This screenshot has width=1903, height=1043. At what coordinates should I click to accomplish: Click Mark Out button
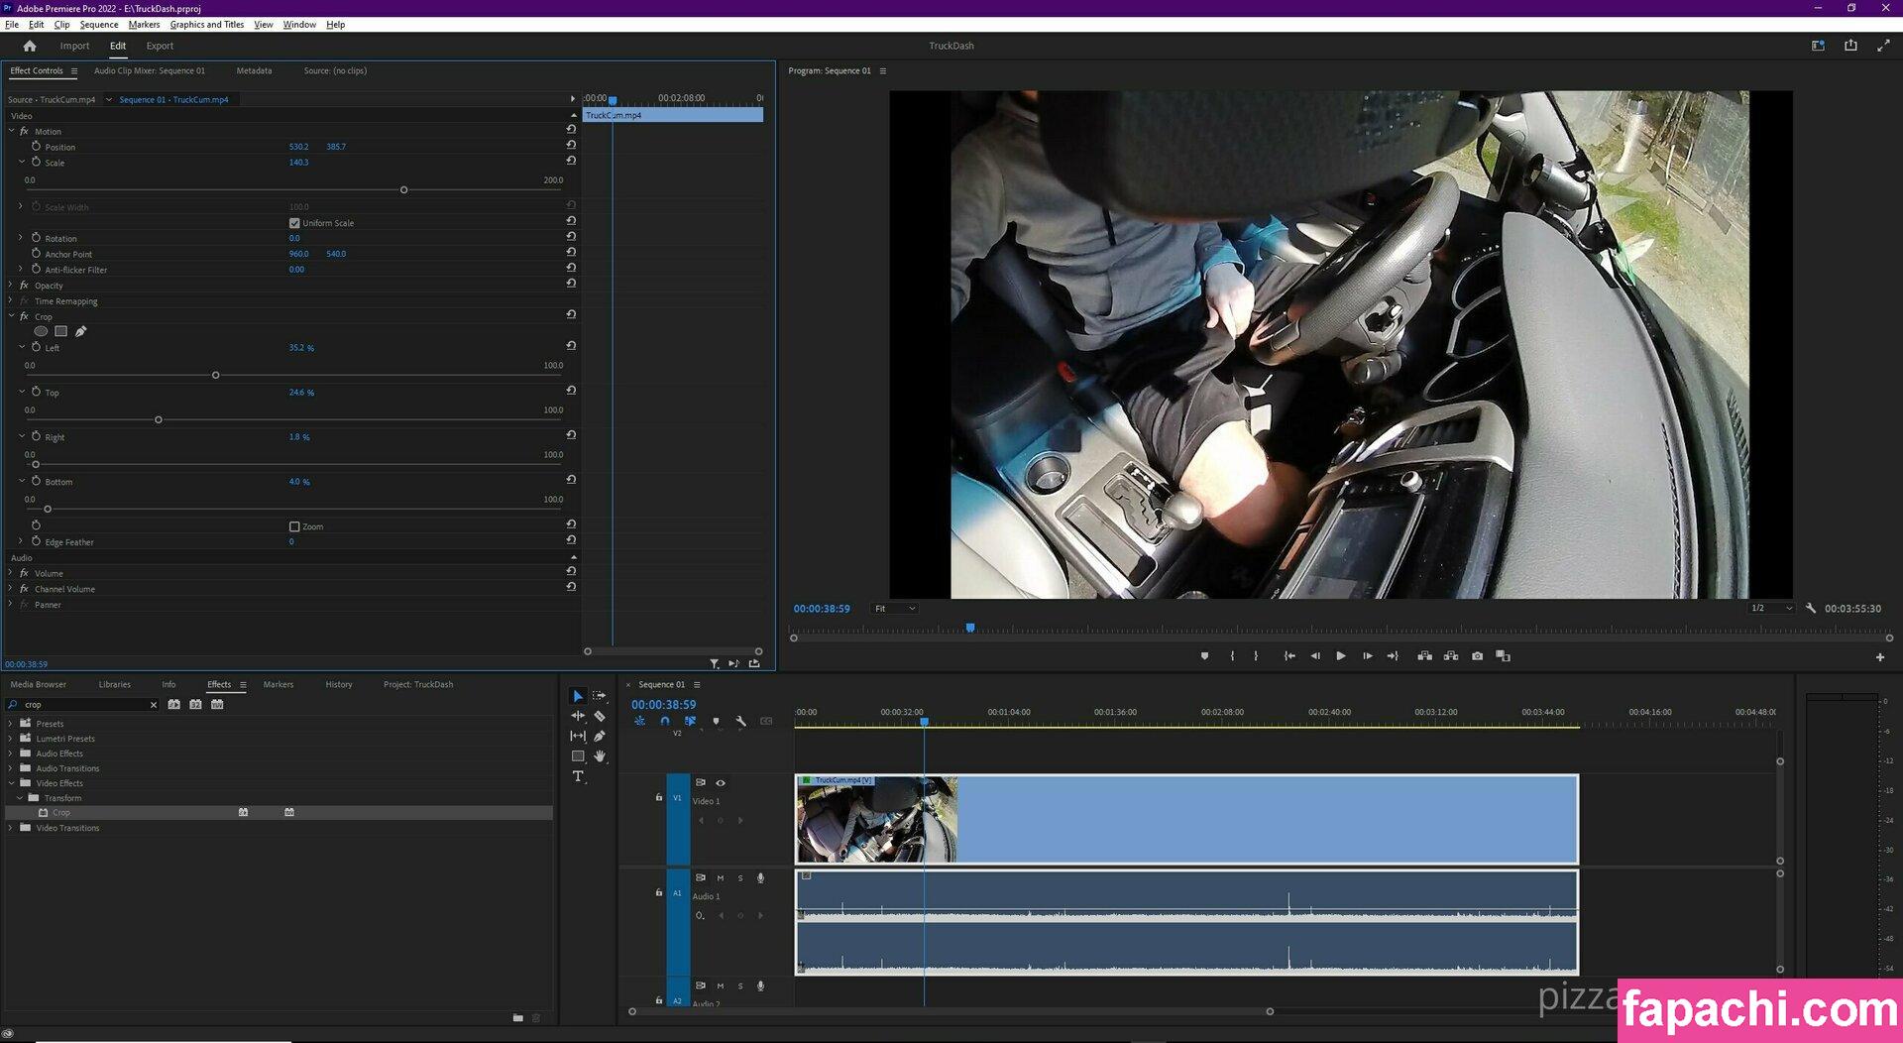click(x=1256, y=656)
